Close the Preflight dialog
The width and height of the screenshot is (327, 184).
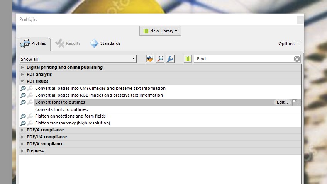pyautogui.click(x=300, y=20)
